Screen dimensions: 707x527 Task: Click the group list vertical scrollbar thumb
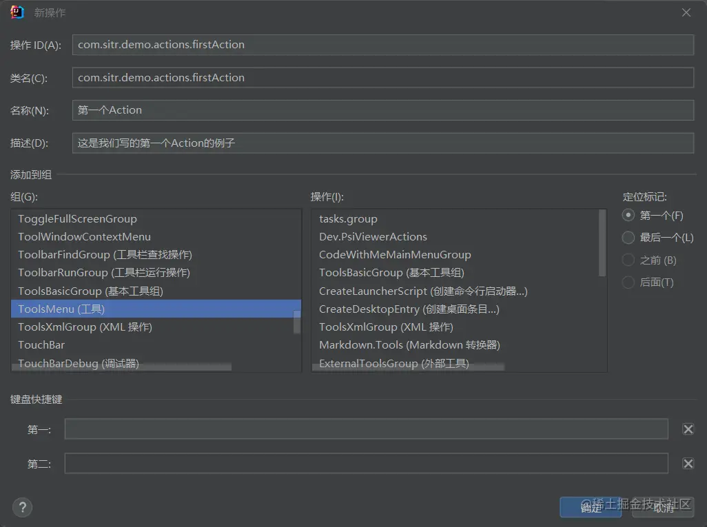click(x=297, y=322)
